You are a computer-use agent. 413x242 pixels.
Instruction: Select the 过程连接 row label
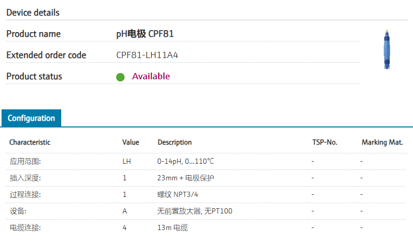(25, 195)
